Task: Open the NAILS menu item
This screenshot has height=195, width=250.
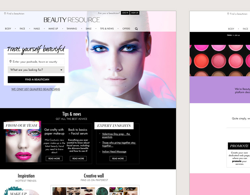Action: 37,29
